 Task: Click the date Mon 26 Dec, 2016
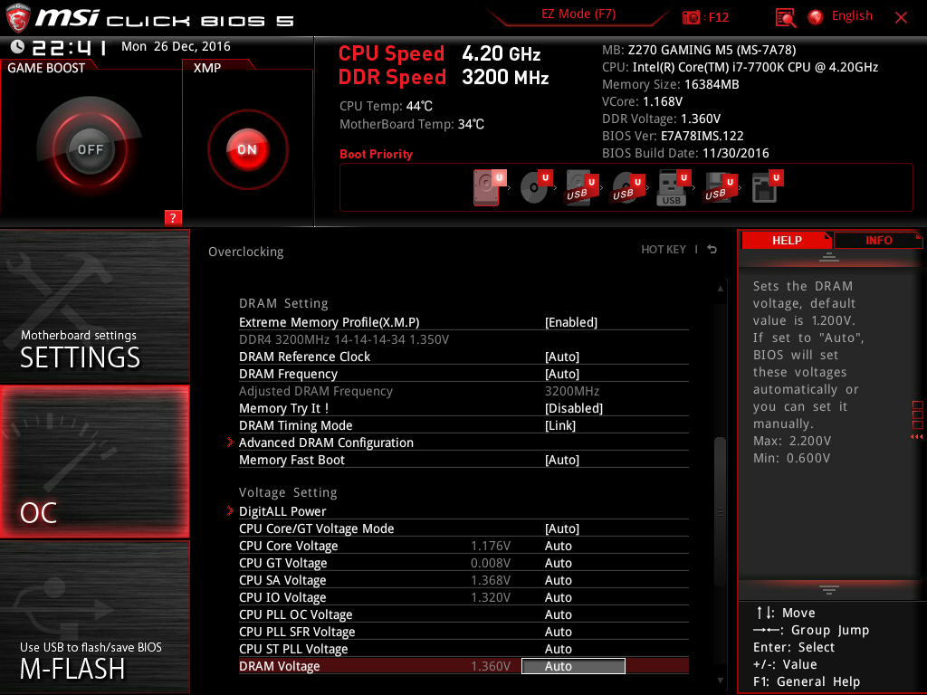176,46
